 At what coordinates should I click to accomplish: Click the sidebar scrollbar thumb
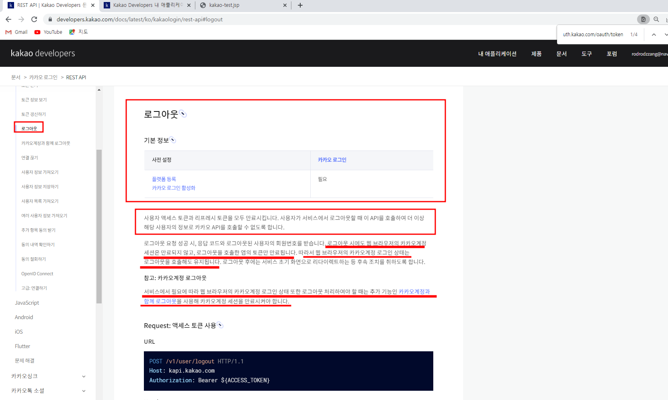click(99, 226)
